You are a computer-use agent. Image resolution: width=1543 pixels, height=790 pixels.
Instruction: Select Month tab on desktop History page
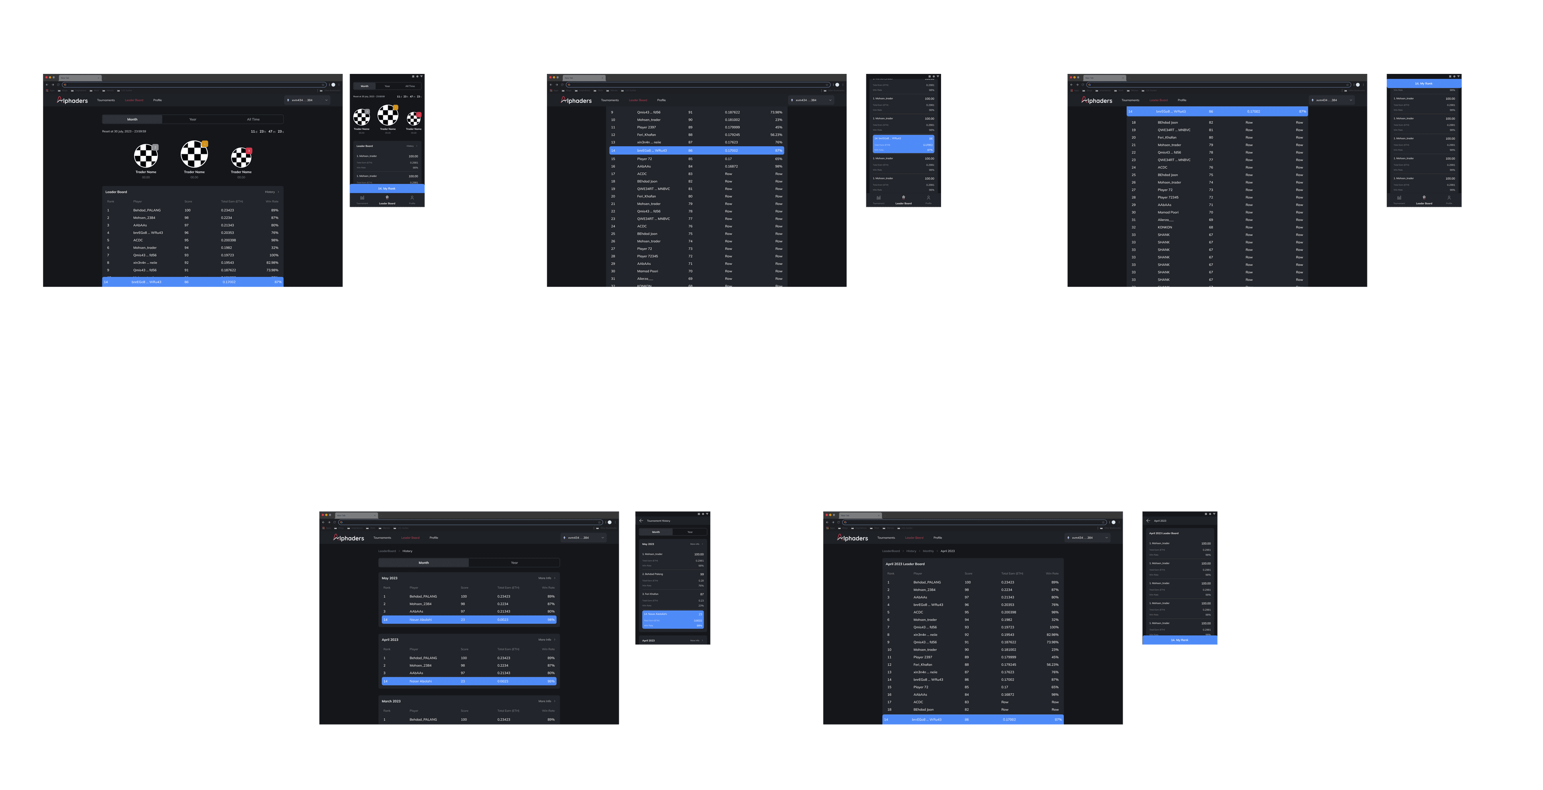(x=424, y=563)
